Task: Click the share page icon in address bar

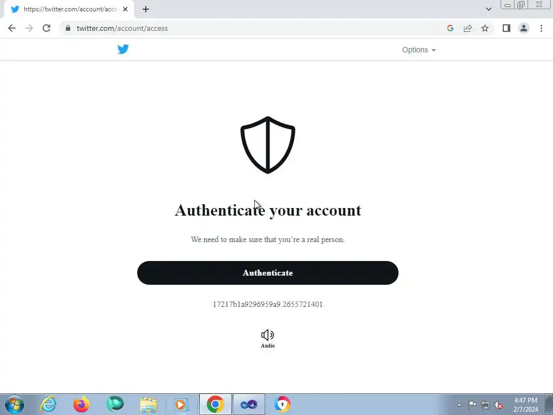Action: coord(468,28)
